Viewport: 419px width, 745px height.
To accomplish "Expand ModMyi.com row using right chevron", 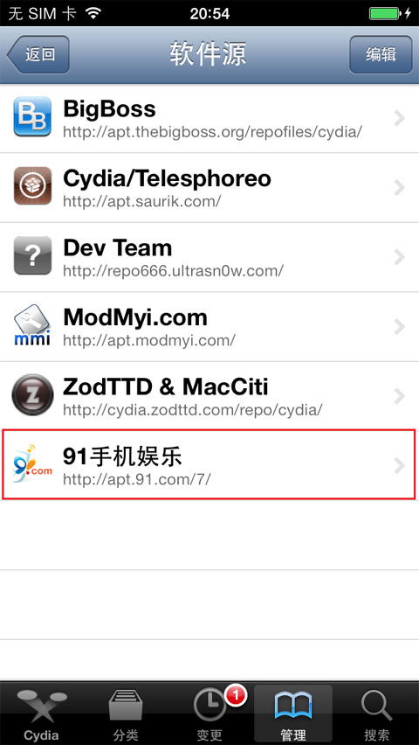I will click(399, 327).
